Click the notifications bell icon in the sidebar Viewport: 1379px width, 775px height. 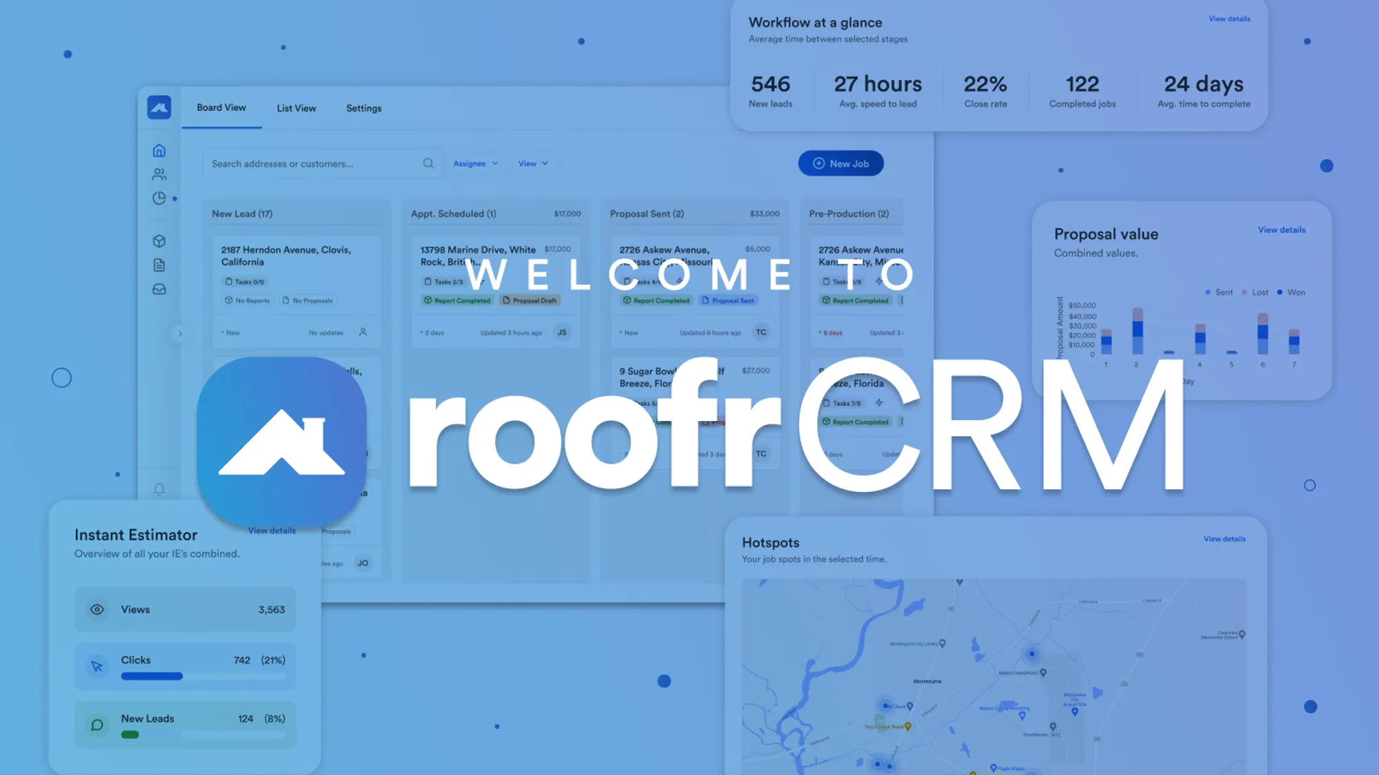point(159,489)
